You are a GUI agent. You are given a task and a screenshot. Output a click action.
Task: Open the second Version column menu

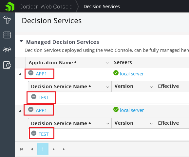pos(151,124)
